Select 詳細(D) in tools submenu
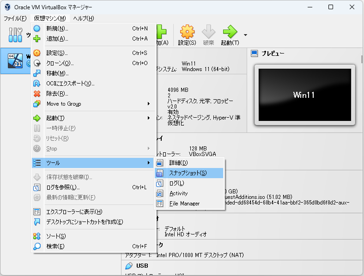 tap(189, 163)
